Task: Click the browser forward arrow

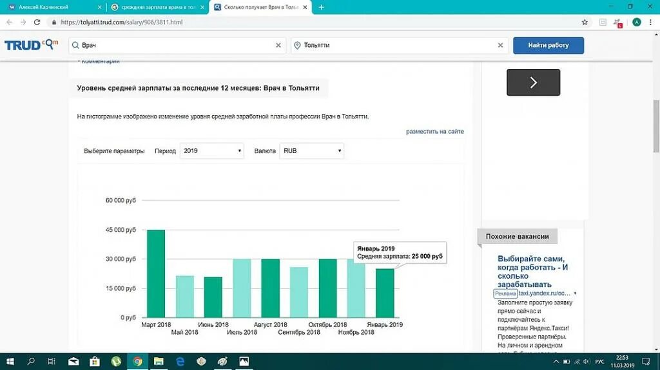Action: (23, 23)
